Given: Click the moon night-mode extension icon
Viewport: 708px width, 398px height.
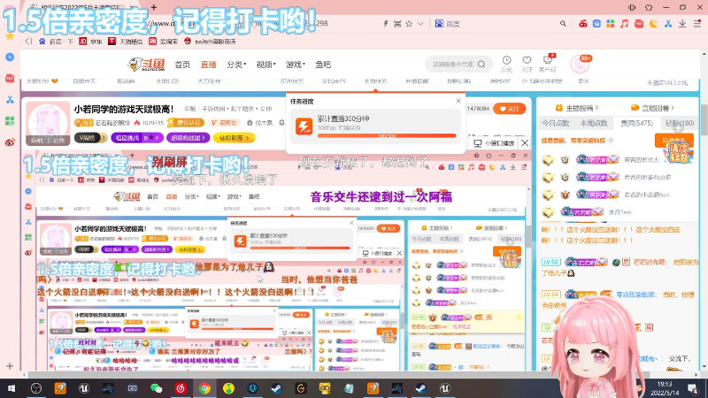Looking at the screenshot, I should (x=653, y=24).
